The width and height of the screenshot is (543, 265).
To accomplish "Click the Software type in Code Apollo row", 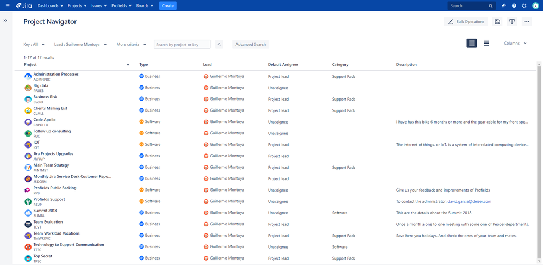I will [152, 122].
